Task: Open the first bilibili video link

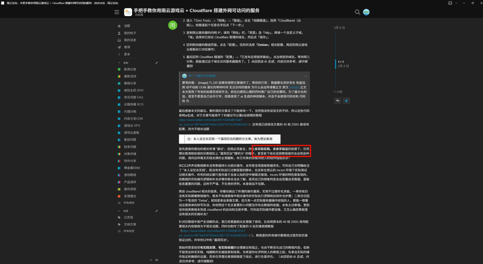Action: [210, 120]
